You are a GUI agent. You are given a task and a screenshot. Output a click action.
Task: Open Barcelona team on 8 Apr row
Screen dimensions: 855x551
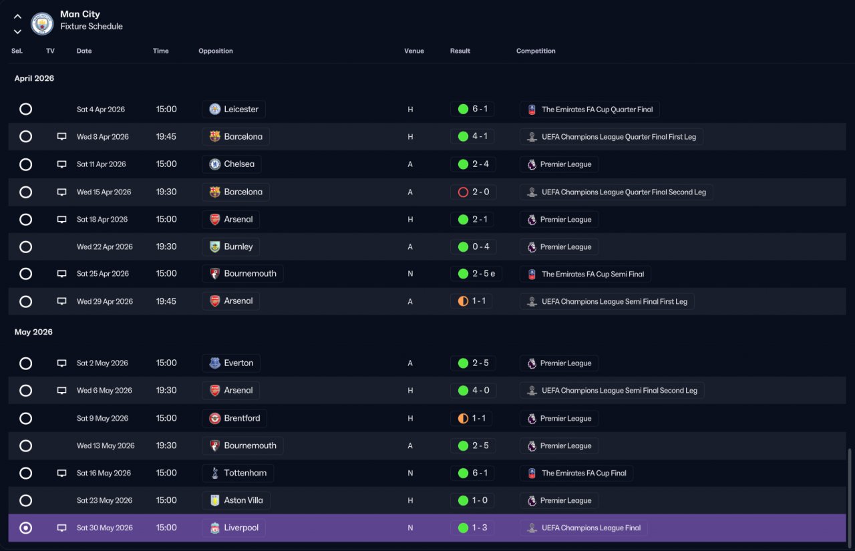point(236,136)
